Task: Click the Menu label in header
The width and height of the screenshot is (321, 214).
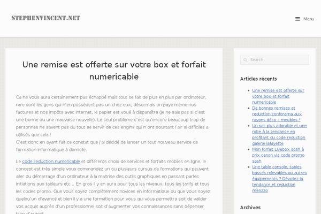Action: (x=309, y=19)
